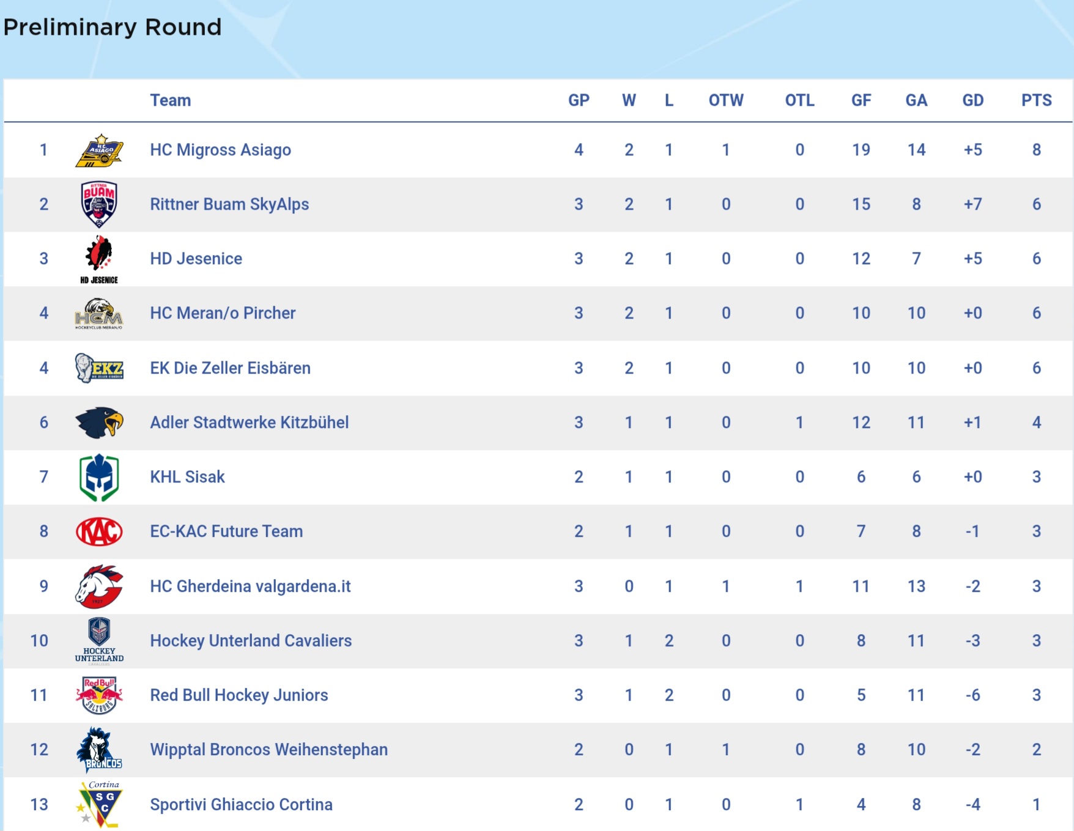Open Rittner Buam SkyAlps team page

(229, 204)
